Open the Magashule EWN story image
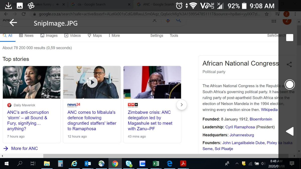This screenshot has width=301, height=169. point(152,82)
